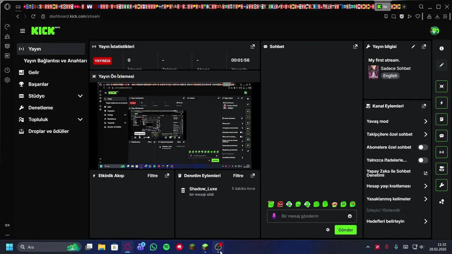Toggle Abonelere özel sohbet switch
The height and width of the screenshot is (254, 452).
(x=423, y=147)
